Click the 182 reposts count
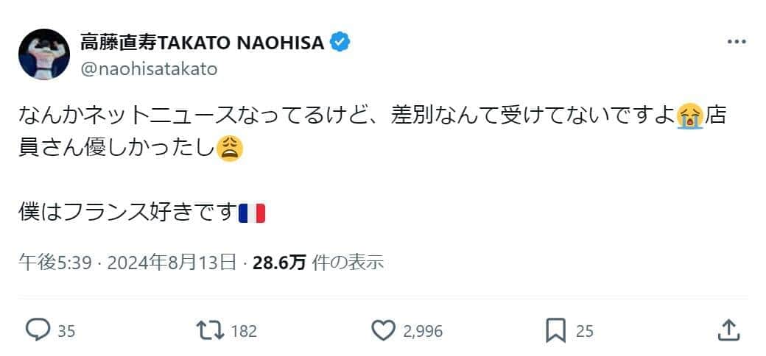 [x=243, y=331]
